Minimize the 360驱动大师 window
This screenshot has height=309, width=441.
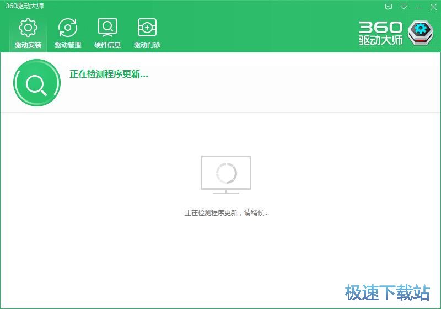tap(418, 7)
